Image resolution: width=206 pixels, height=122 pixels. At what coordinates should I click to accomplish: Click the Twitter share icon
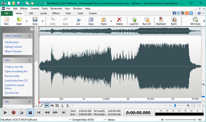(179, 13)
